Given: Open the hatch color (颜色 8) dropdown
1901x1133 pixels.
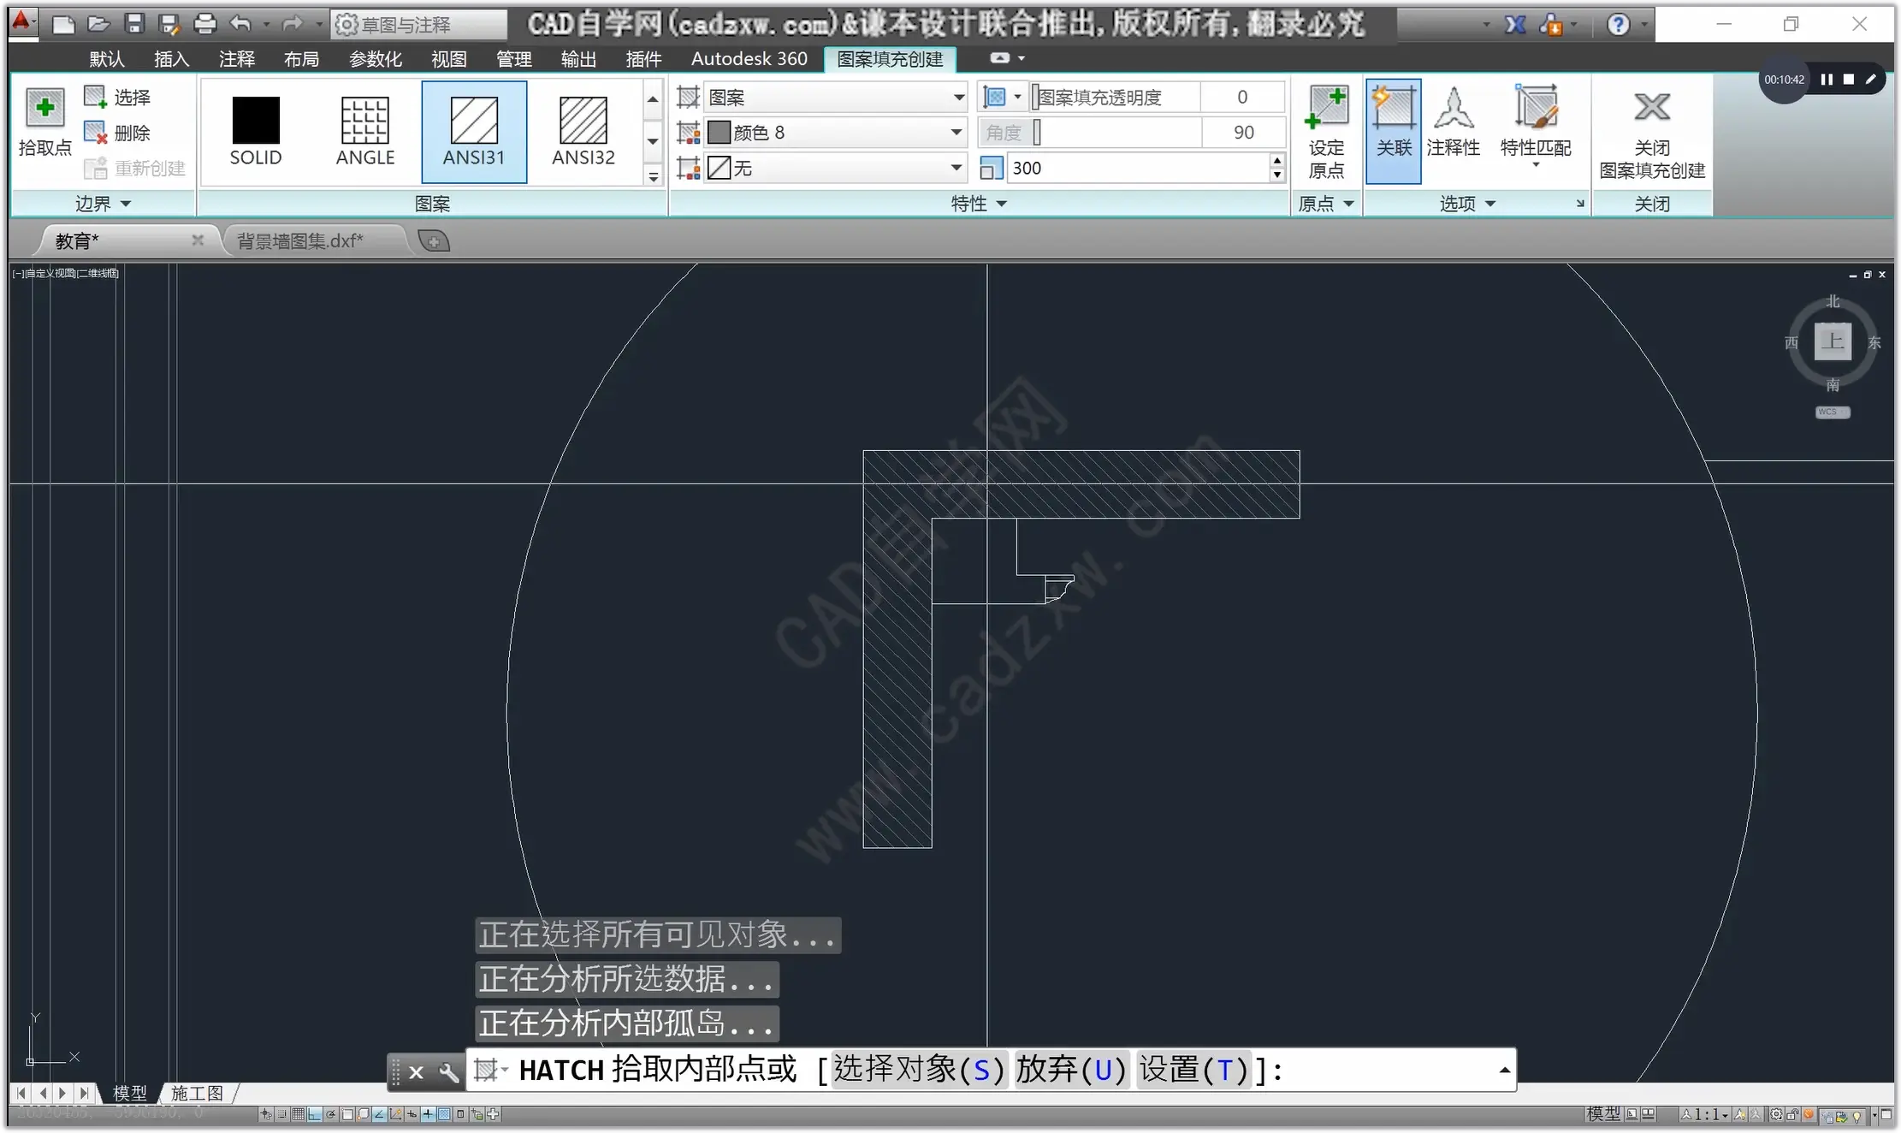Looking at the screenshot, I should 956,133.
